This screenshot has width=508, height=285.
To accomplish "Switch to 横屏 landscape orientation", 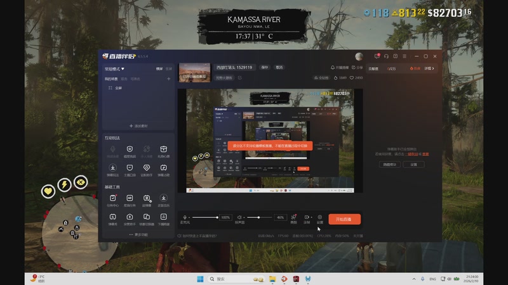I will (x=159, y=69).
